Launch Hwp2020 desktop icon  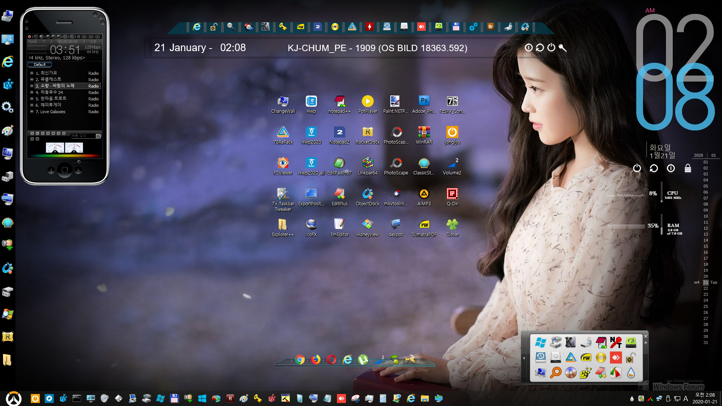311,135
